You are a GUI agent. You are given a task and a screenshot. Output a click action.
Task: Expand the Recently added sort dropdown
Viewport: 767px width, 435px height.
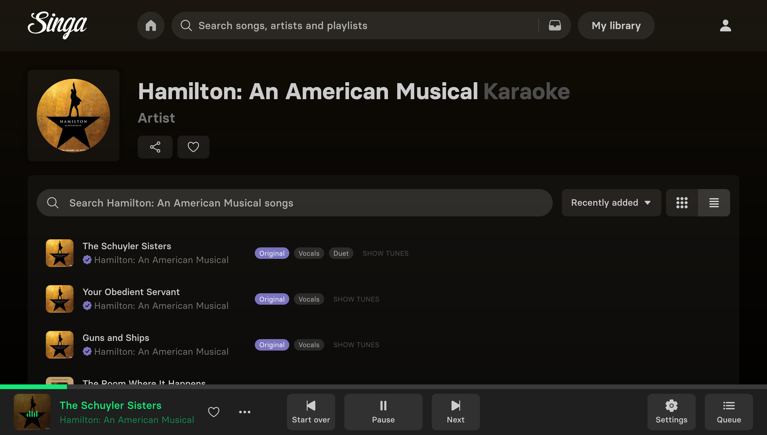[x=611, y=203]
